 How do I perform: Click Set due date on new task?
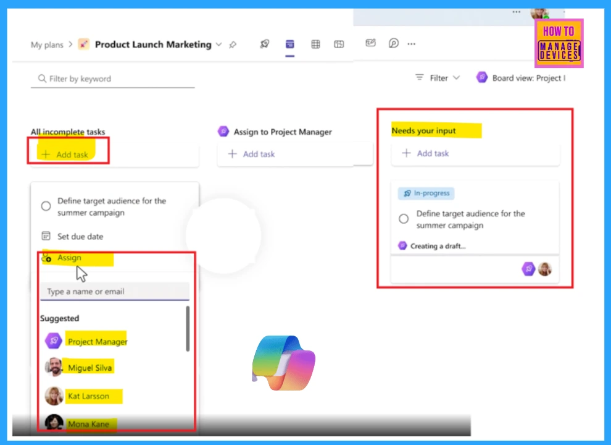point(80,236)
